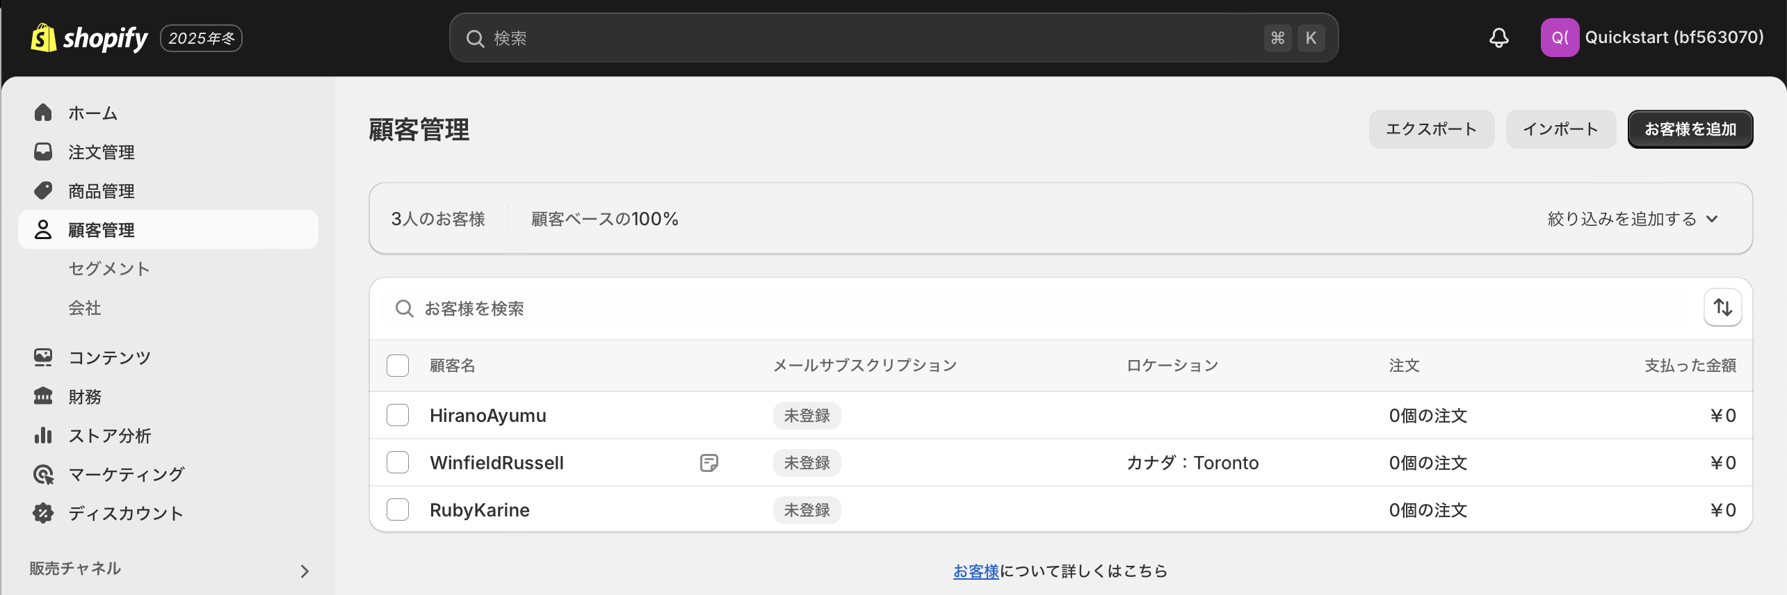1787x595 pixels.
Task: Click the お客様を検索 field
Action: [x=1036, y=308]
